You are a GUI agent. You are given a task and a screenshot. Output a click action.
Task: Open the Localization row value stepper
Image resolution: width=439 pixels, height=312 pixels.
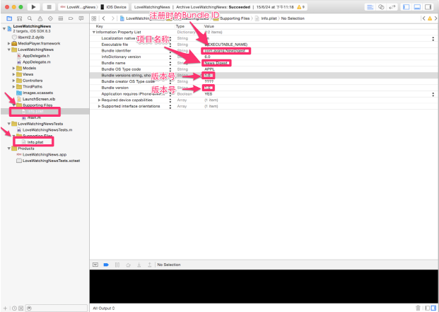(433, 38)
